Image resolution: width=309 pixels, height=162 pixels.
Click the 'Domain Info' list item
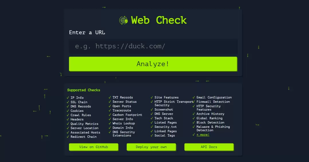point(122,128)
